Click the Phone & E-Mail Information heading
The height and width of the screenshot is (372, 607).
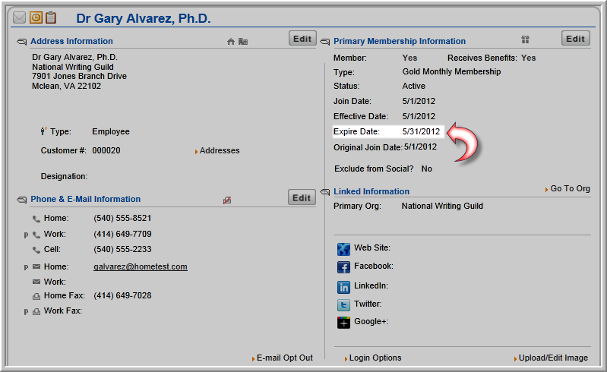[x=86, y=199]
